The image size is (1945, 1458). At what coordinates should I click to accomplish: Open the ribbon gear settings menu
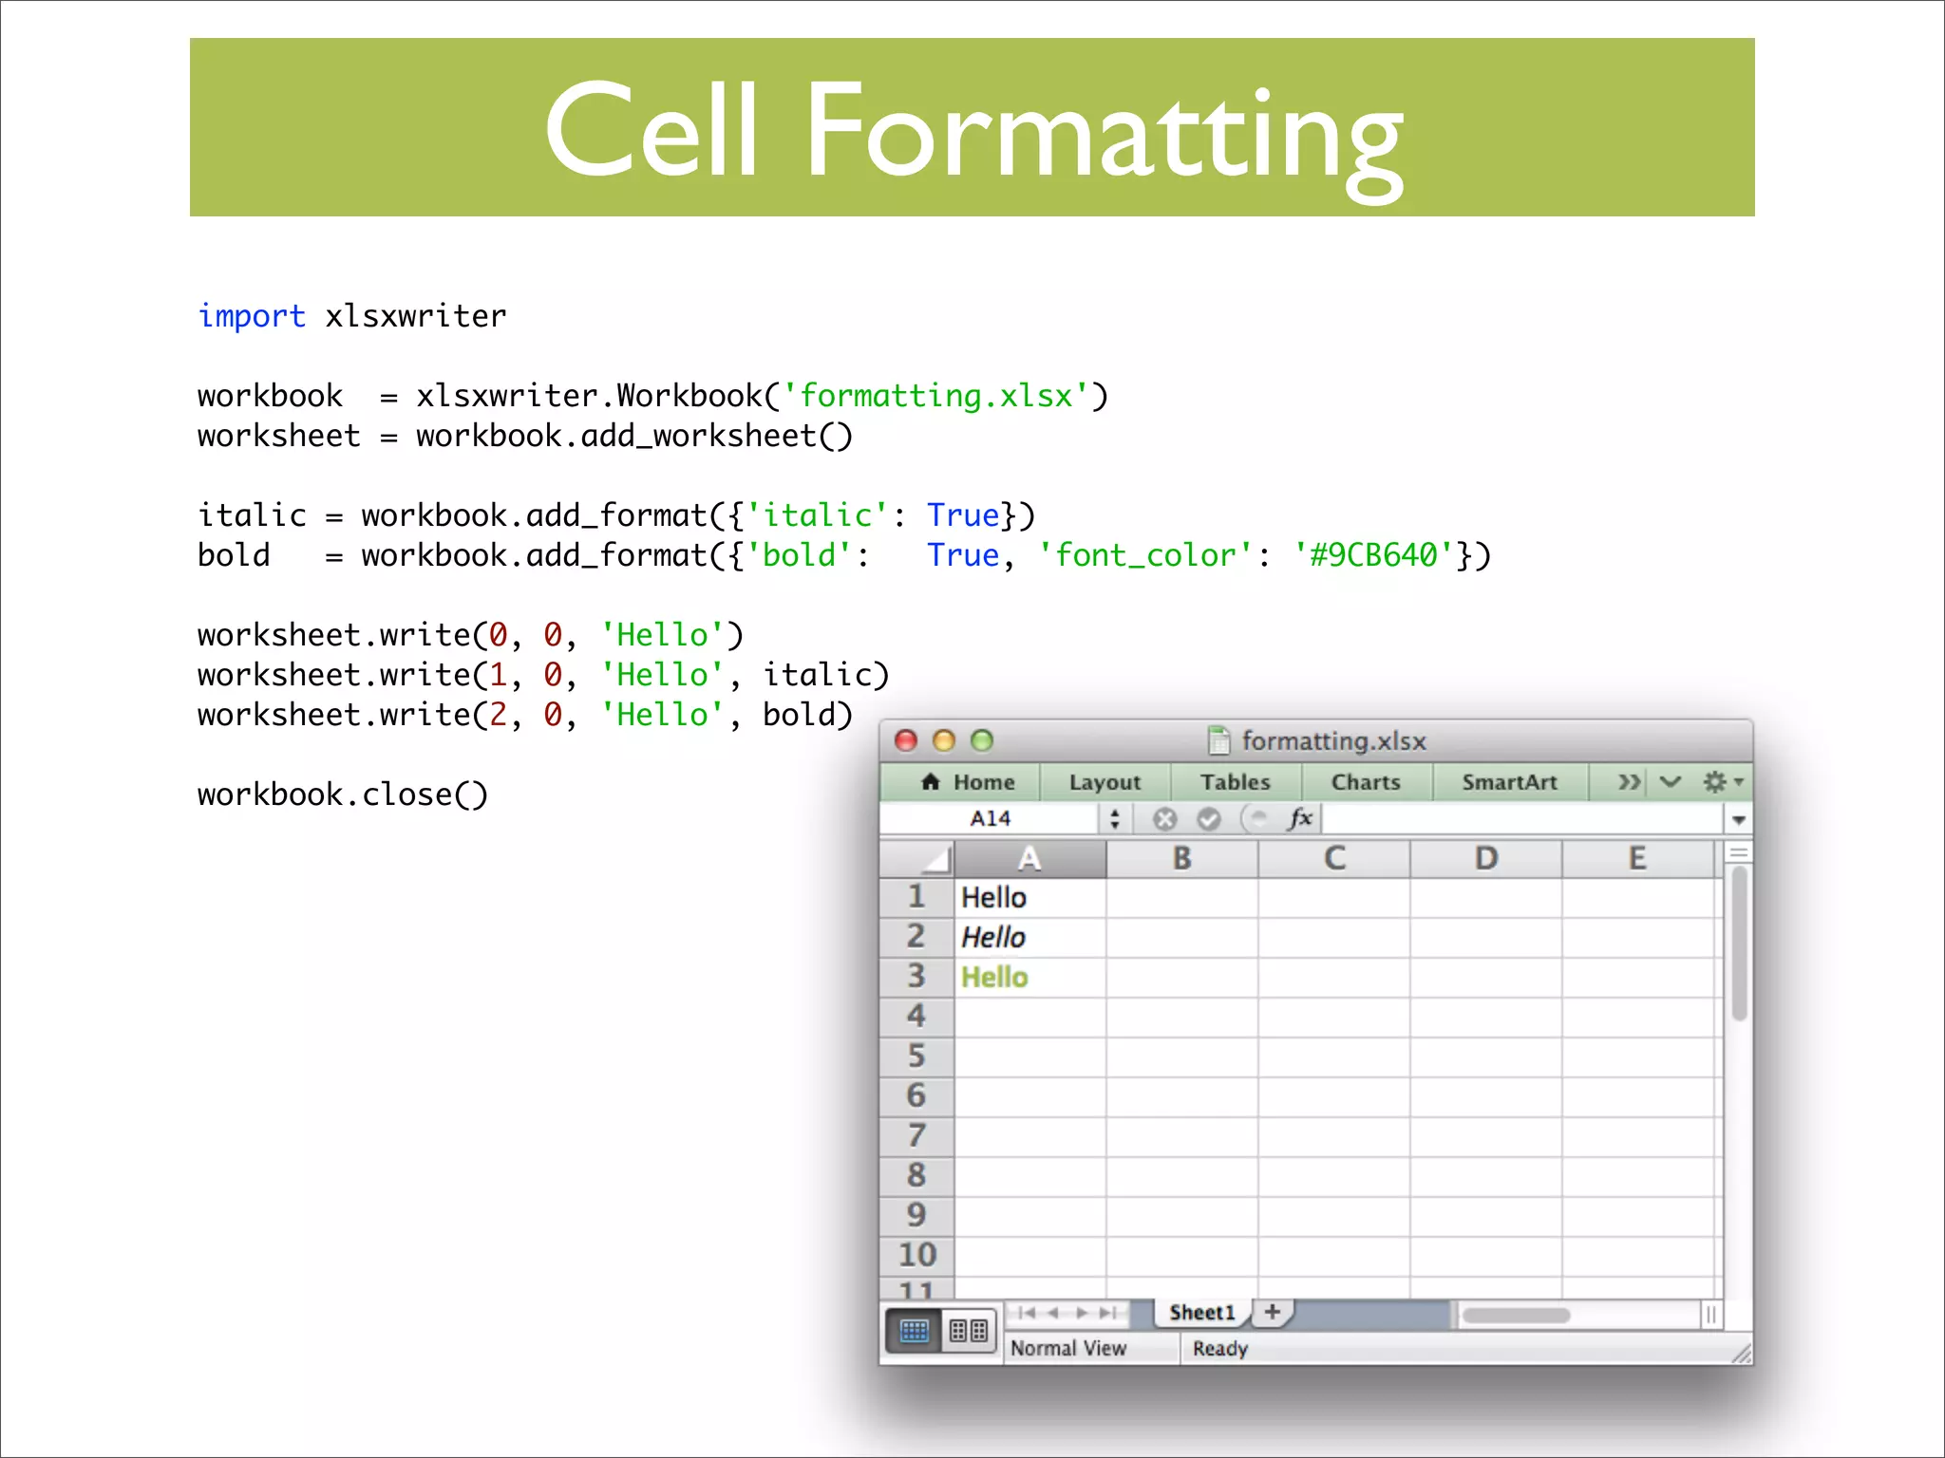(x=1722, y=782)
